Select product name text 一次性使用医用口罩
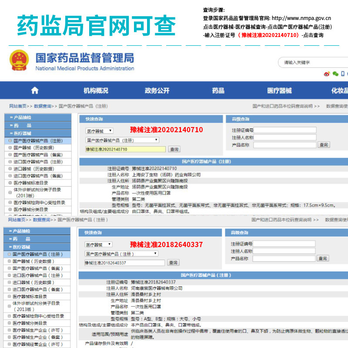 click(x=151, y=193)
